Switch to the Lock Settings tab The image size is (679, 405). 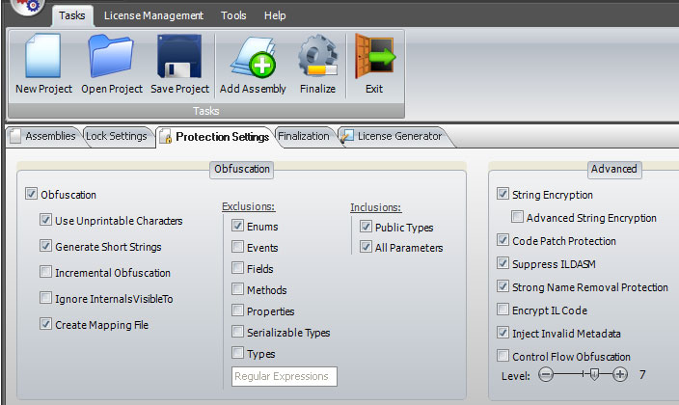click(x=117, y=136)
